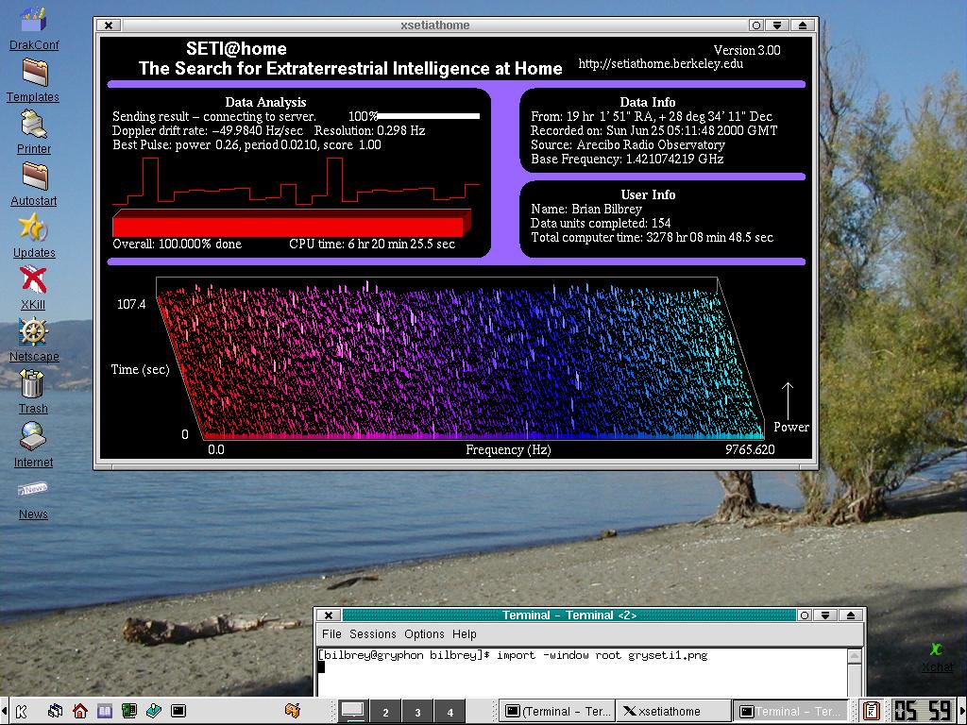The image size is (967, 725).
Task: Open the Help menu in Terminal
Action: [x=464, y=634]
